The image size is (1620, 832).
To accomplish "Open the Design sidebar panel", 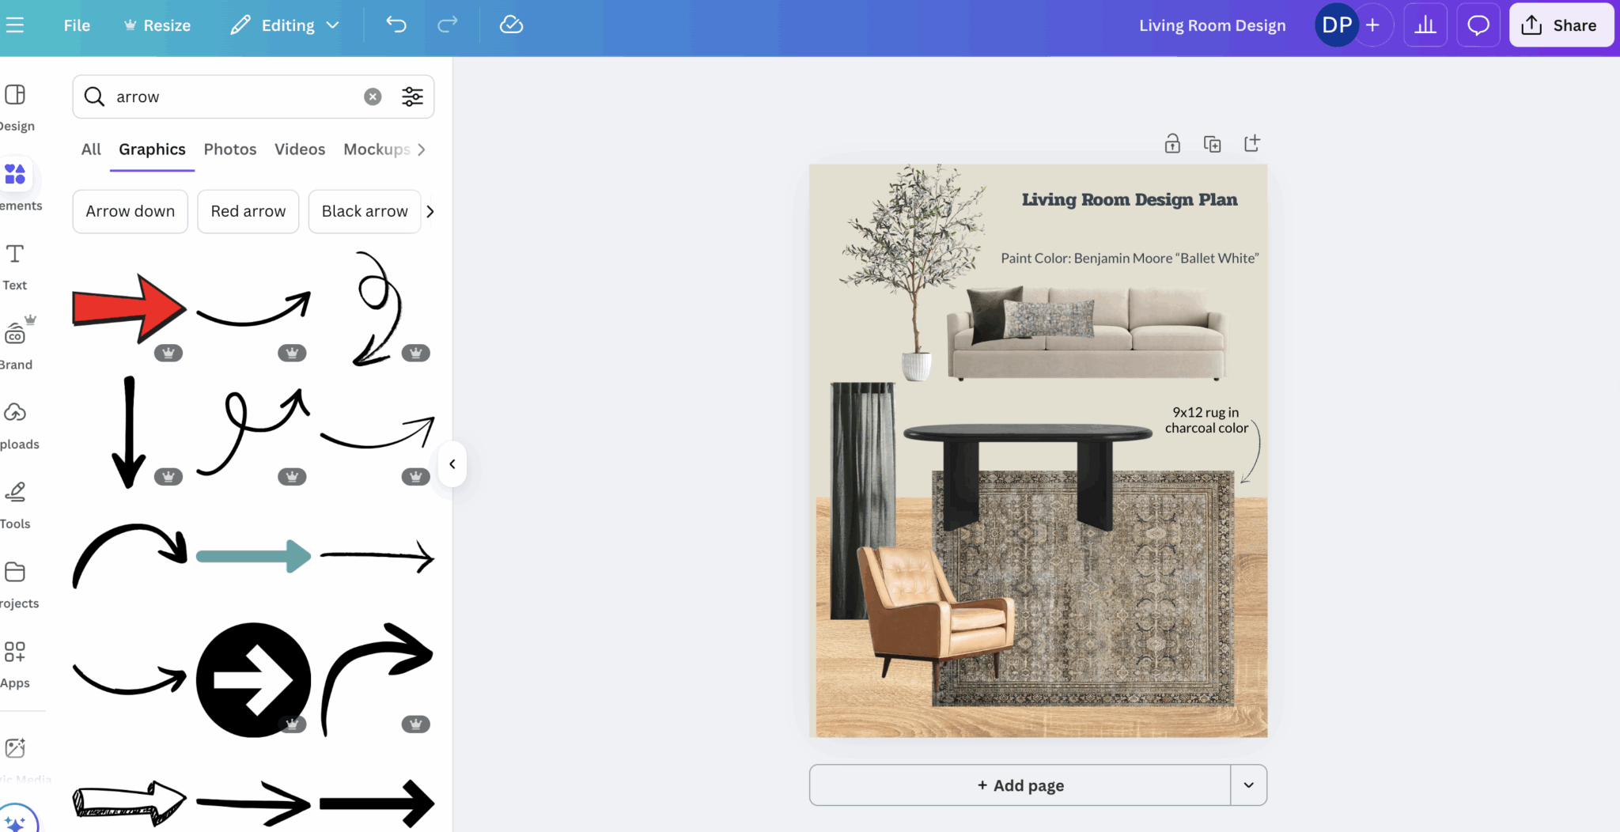I will tap(16, 108).
